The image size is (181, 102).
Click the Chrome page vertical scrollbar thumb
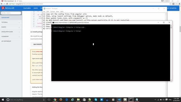[x=180, y=29]
